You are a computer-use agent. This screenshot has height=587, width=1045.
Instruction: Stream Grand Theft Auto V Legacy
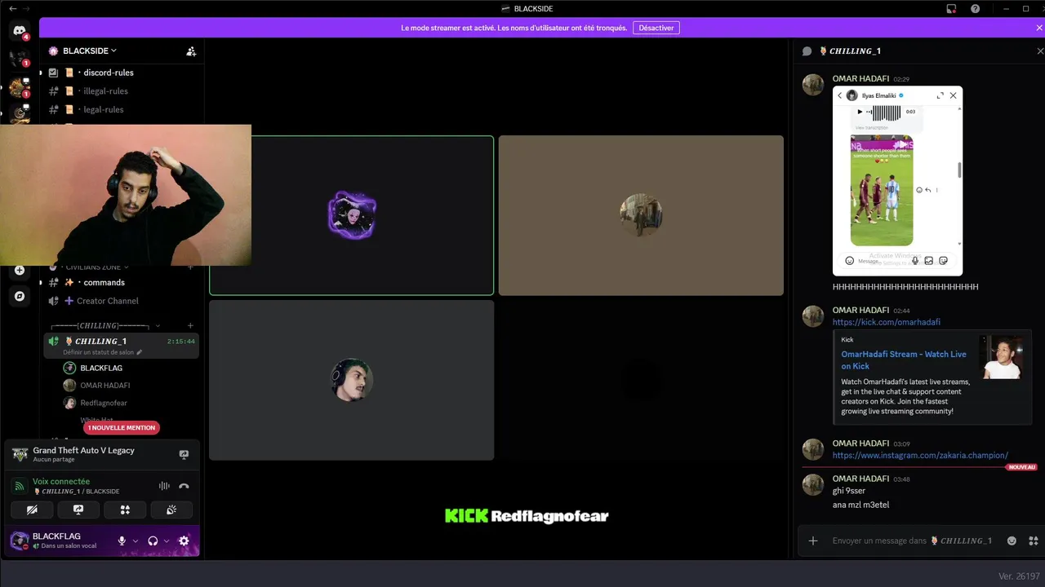[184, 454]
